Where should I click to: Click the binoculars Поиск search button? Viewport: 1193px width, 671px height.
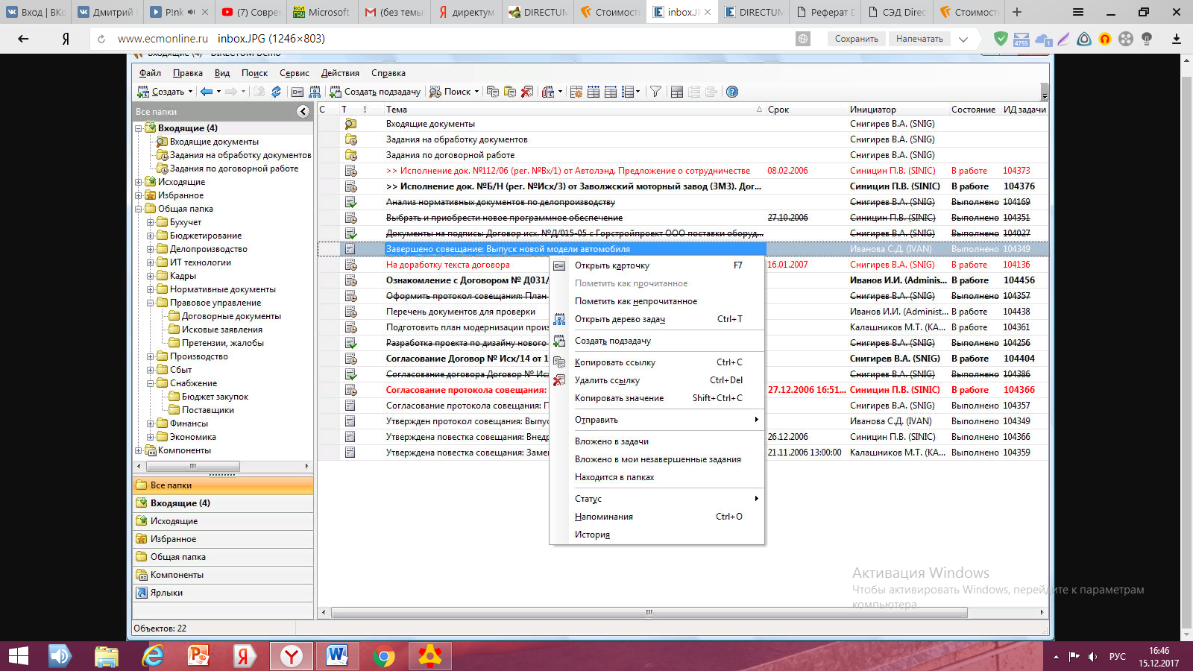click(450, 92)
